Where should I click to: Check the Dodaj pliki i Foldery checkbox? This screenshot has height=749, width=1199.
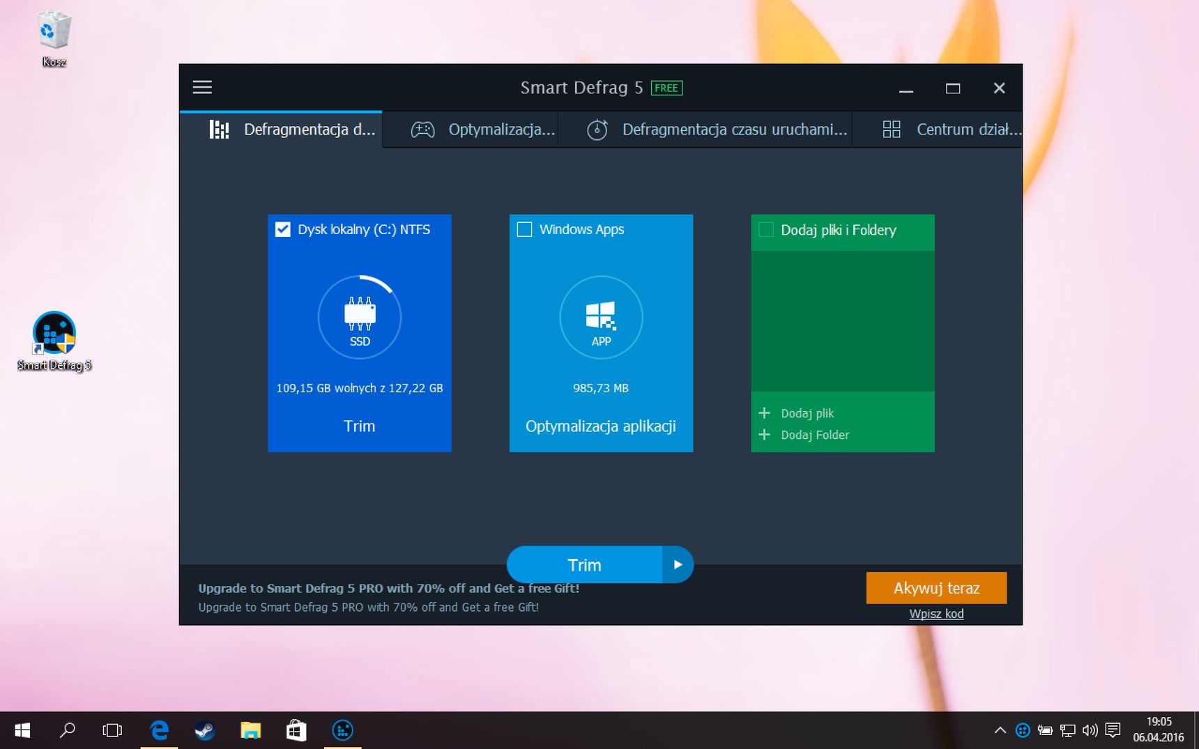[766, 230]
